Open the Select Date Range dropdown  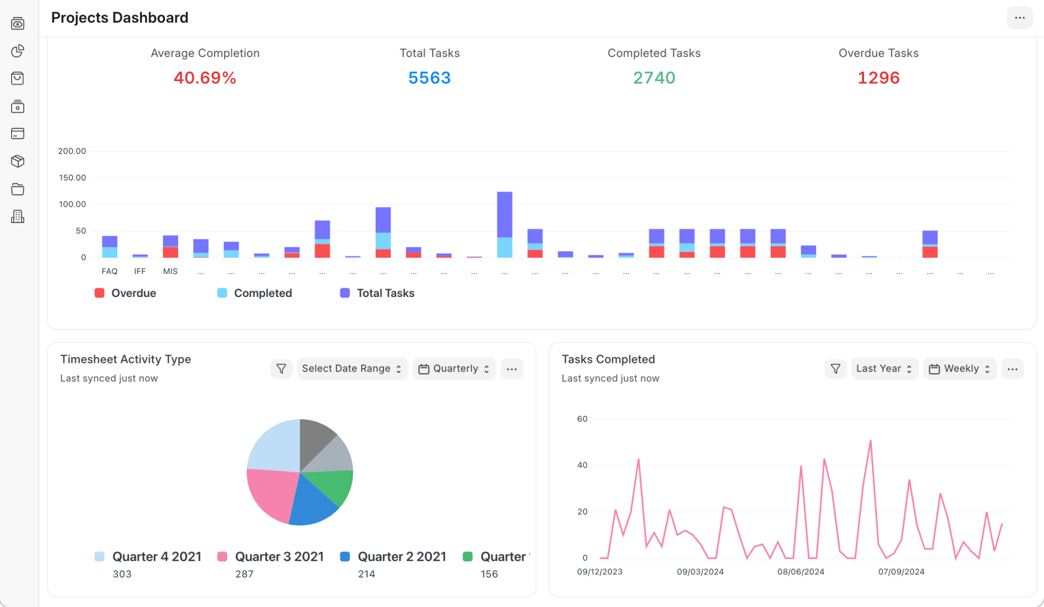point(352,369)
